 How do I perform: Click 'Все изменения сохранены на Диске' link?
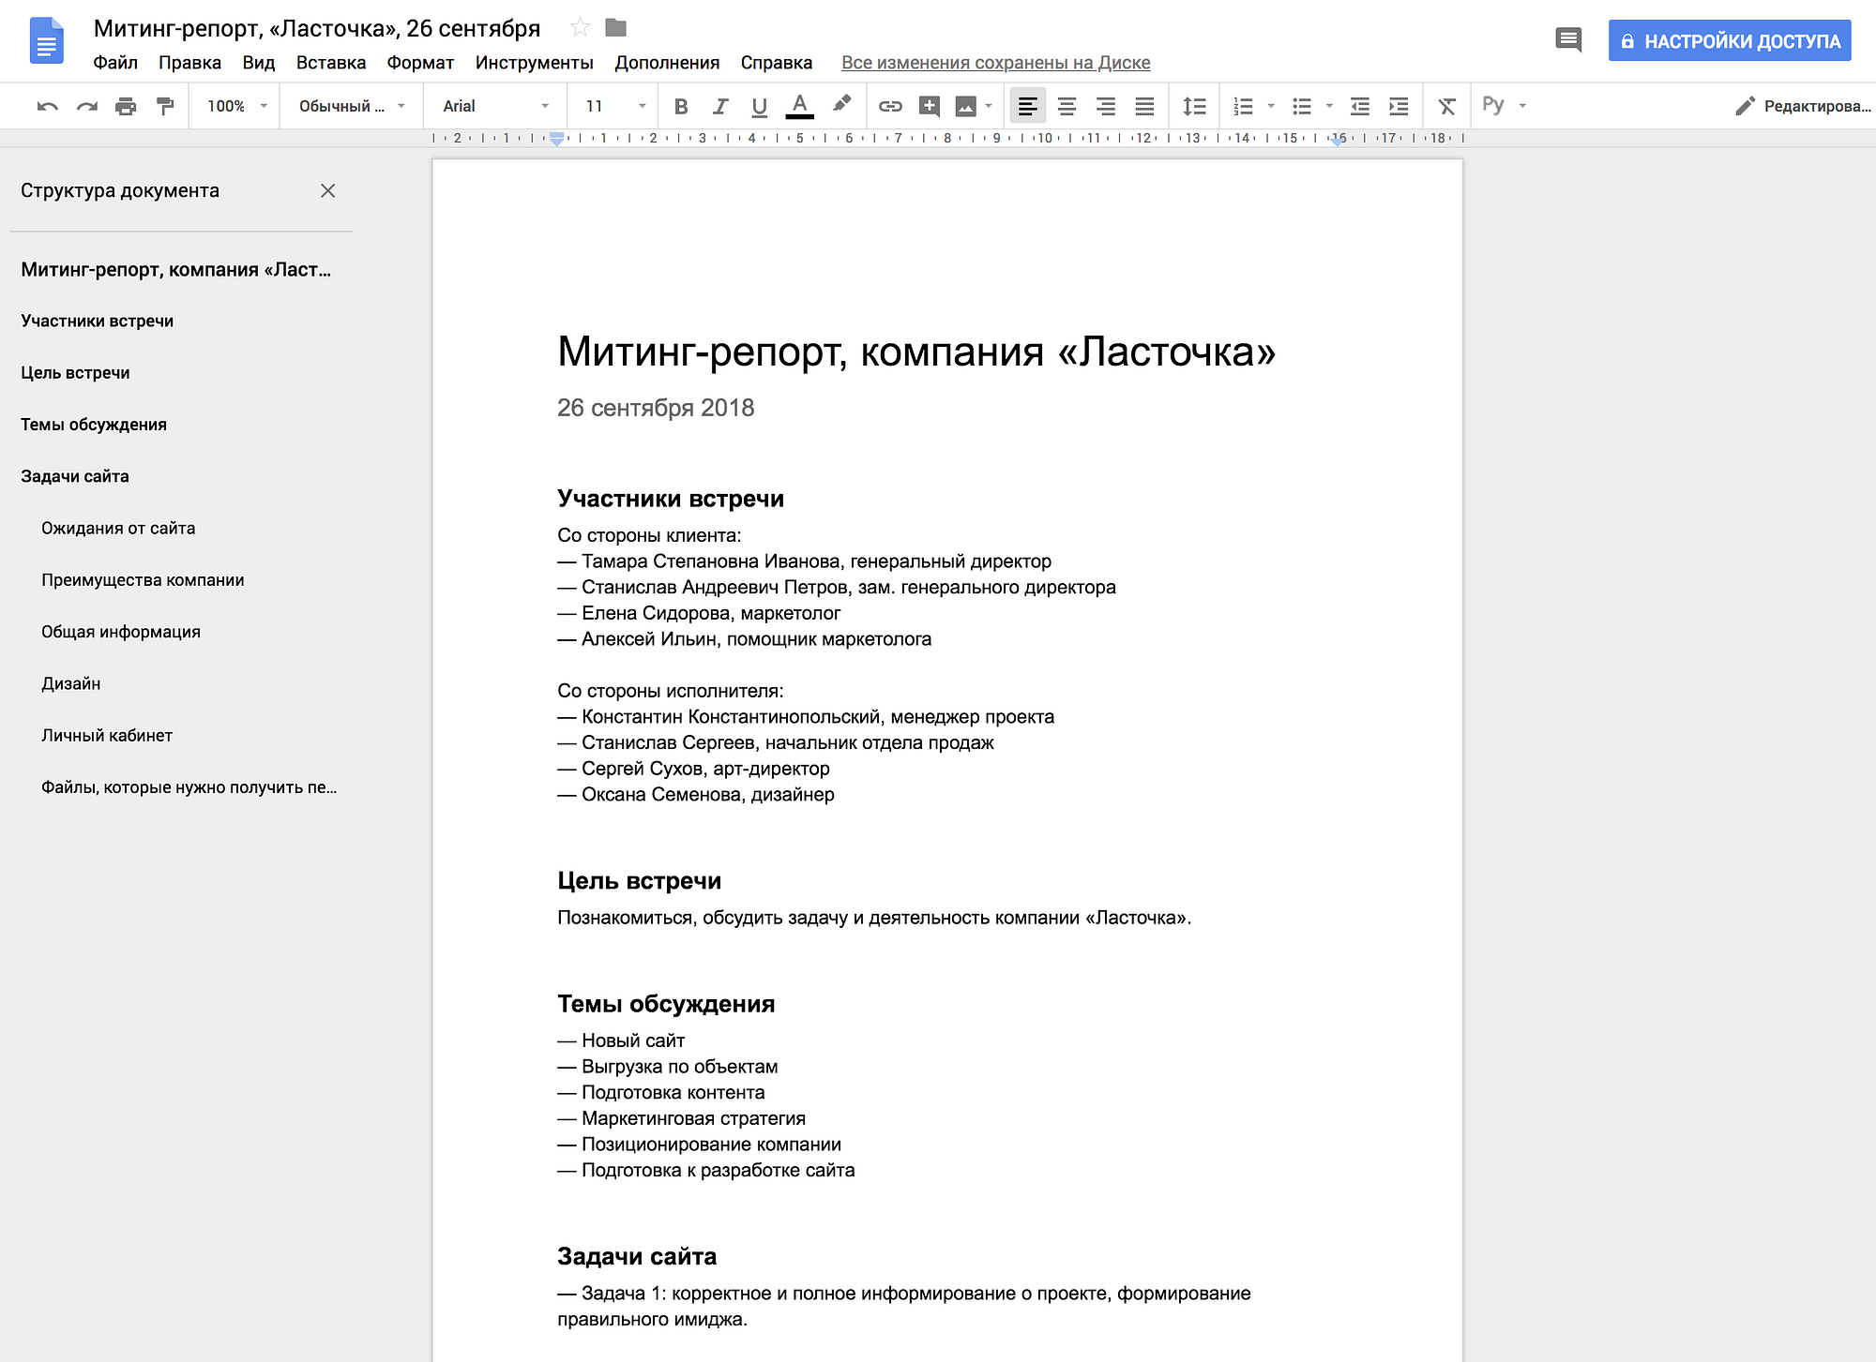[995, 63]
